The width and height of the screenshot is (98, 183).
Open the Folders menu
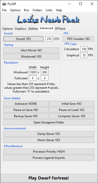point(37,10)
